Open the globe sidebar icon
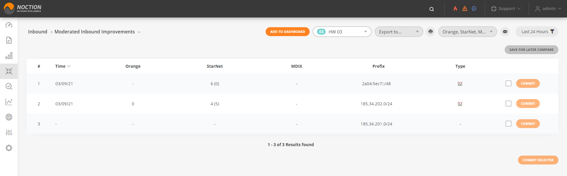This screenshot has width=567, height=176. [x=9, y=117]
